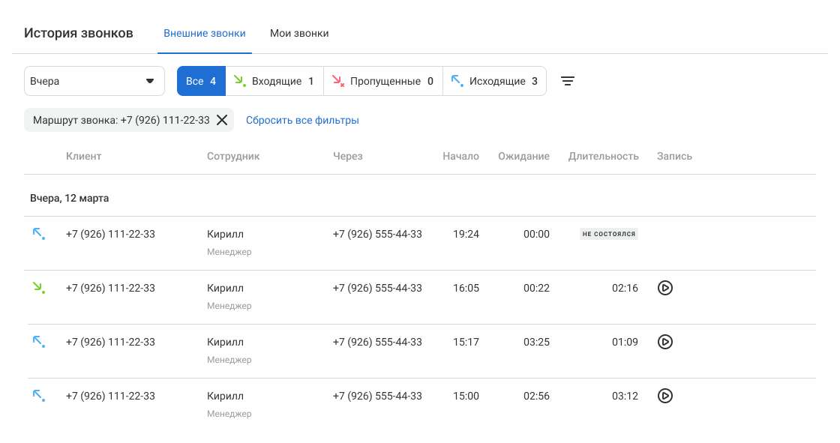Sort by the Начало column header
The height and width of the screenshot is (443, 840).
(460, 156)
